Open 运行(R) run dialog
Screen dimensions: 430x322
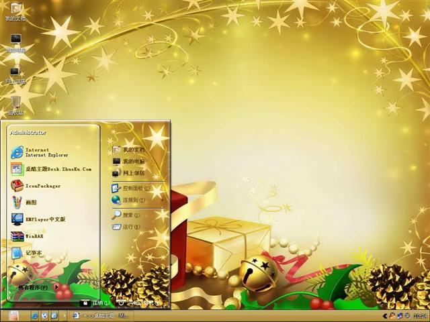pyautogui.click(x=126, y=227)
